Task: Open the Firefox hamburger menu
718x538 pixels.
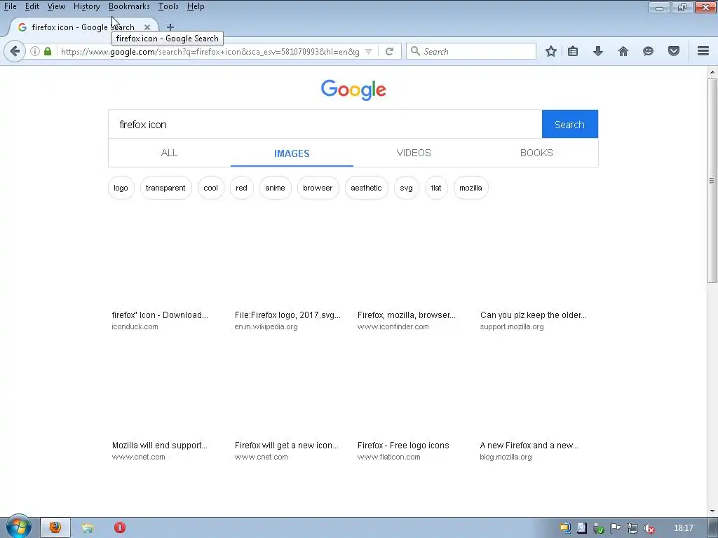Action: click(703, 51)
